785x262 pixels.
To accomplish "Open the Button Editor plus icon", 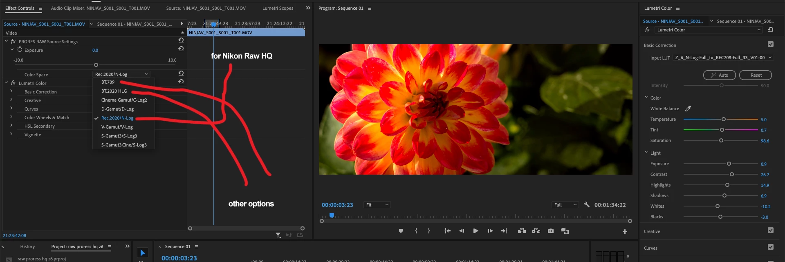I will 625,232.
